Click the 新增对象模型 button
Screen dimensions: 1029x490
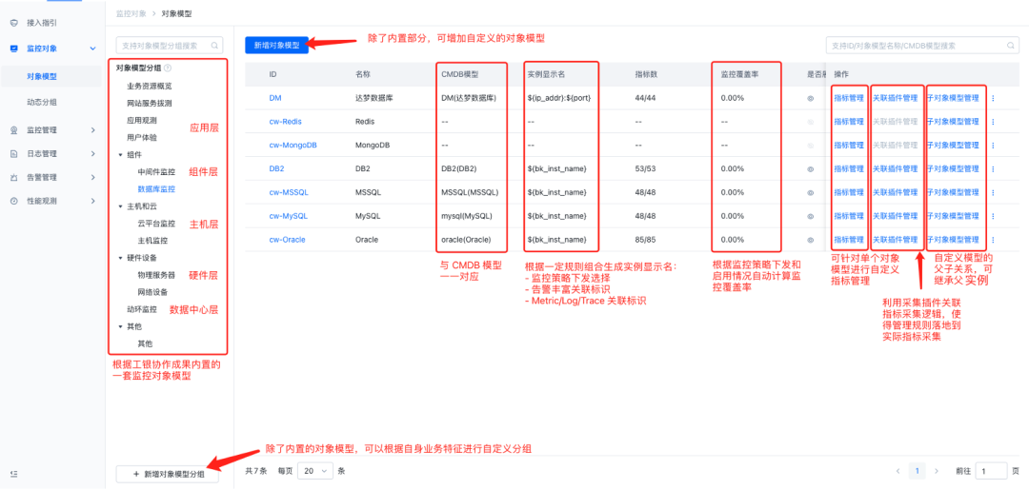[x=276, y=45]
